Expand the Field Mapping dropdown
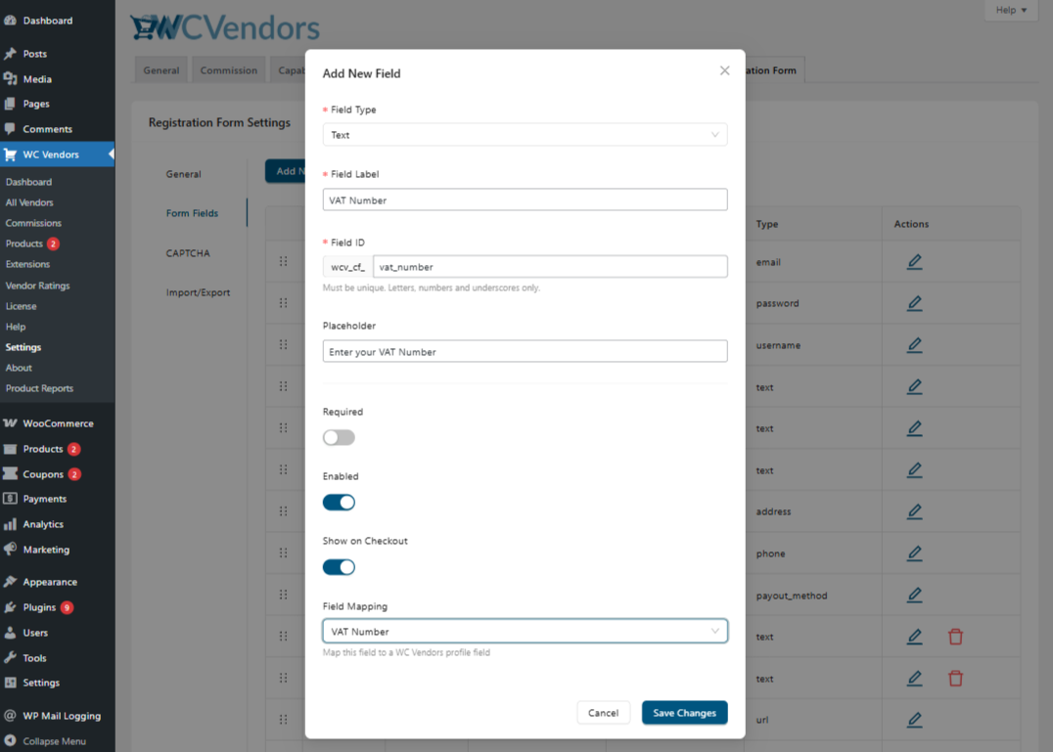The image size is (1053, 752). coord(525,632)
